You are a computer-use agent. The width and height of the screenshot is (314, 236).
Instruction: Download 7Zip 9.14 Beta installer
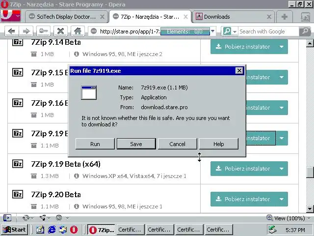pos(243,47)
